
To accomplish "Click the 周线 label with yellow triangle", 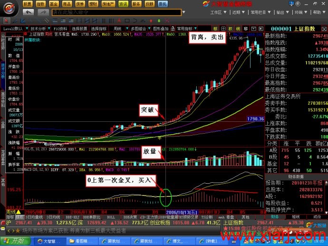I will (x=13, y=212).
